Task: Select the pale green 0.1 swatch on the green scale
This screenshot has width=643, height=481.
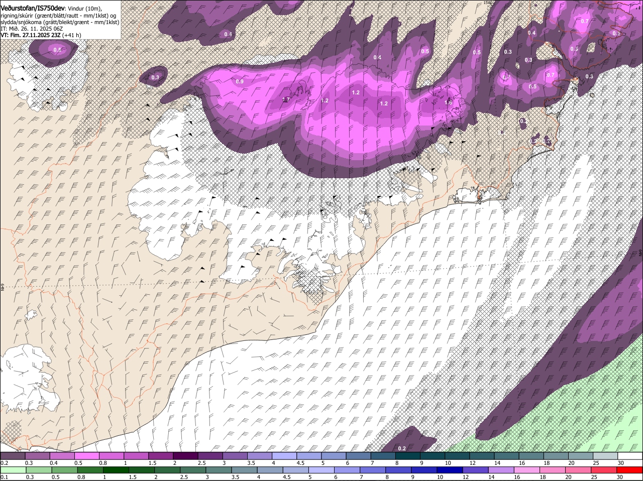Action: pos(14,470)
